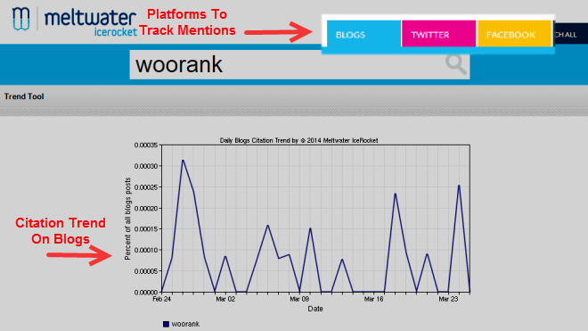The height and width of the screenshot is (331, 588).
Task: Click the Date x-axis title
Action: coord(315,309)
